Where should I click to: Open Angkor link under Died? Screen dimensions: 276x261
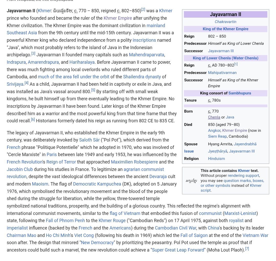click(214, 130)
